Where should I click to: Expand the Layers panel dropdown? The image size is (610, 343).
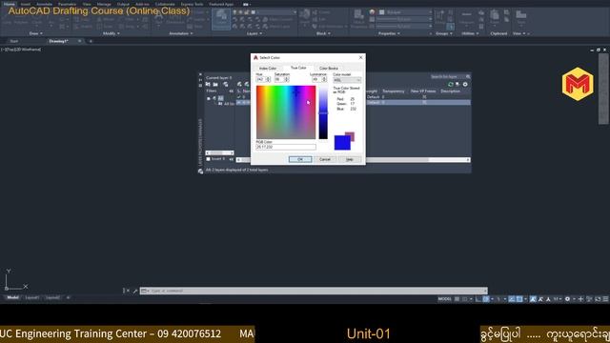254,33
